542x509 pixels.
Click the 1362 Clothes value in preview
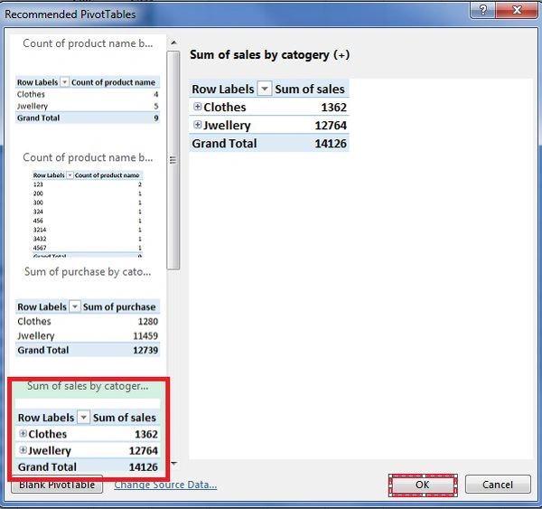pos(333,108)
